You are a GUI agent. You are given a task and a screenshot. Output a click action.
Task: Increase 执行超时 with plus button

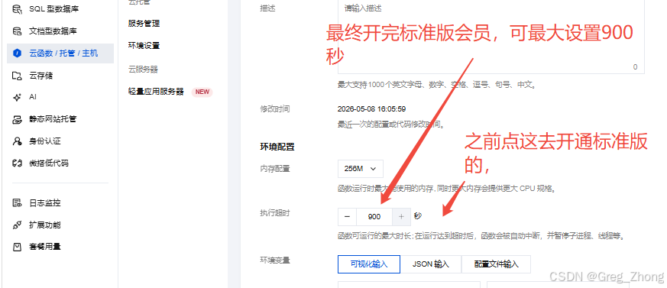401,216
